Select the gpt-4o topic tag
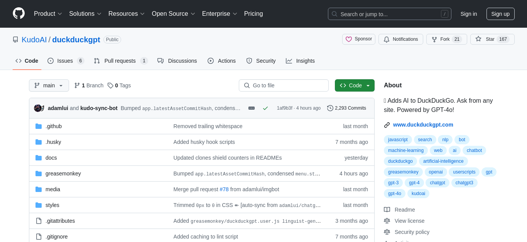 point(394,194)
